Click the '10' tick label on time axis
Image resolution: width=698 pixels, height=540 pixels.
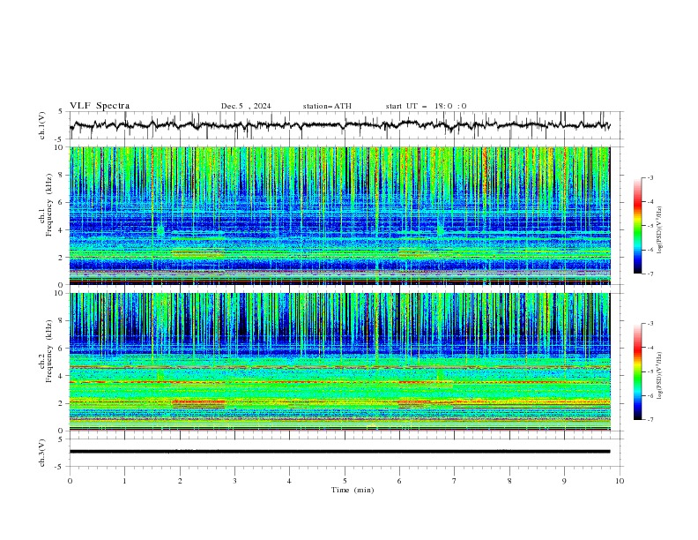620,481
